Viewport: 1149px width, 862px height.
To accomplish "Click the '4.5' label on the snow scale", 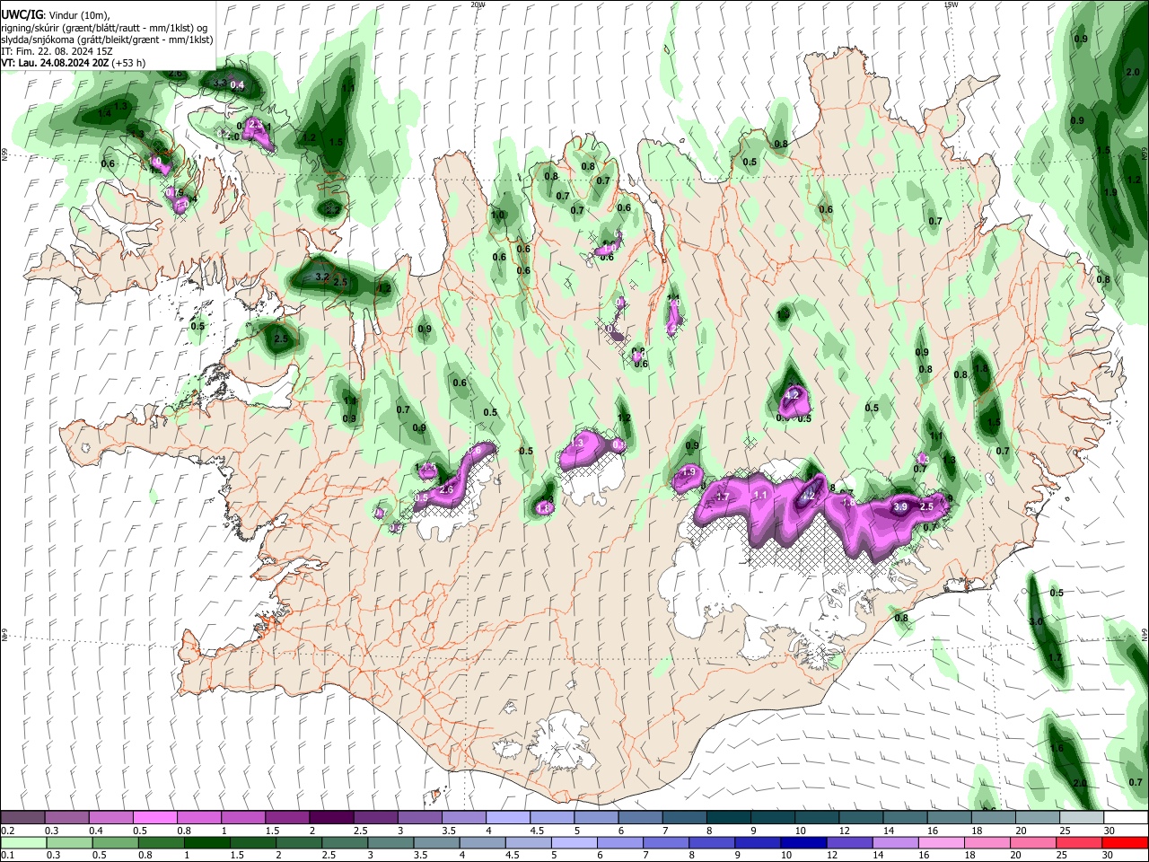I will click(536, 831).
